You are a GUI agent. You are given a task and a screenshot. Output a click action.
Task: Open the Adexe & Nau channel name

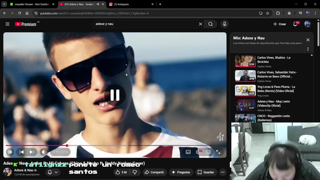coord(23,170)
